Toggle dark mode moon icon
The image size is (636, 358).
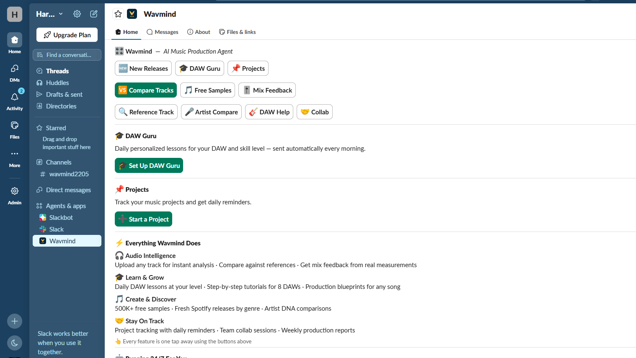pos(15,343)
